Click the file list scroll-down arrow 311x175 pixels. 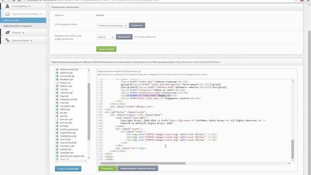click(88, 157)
